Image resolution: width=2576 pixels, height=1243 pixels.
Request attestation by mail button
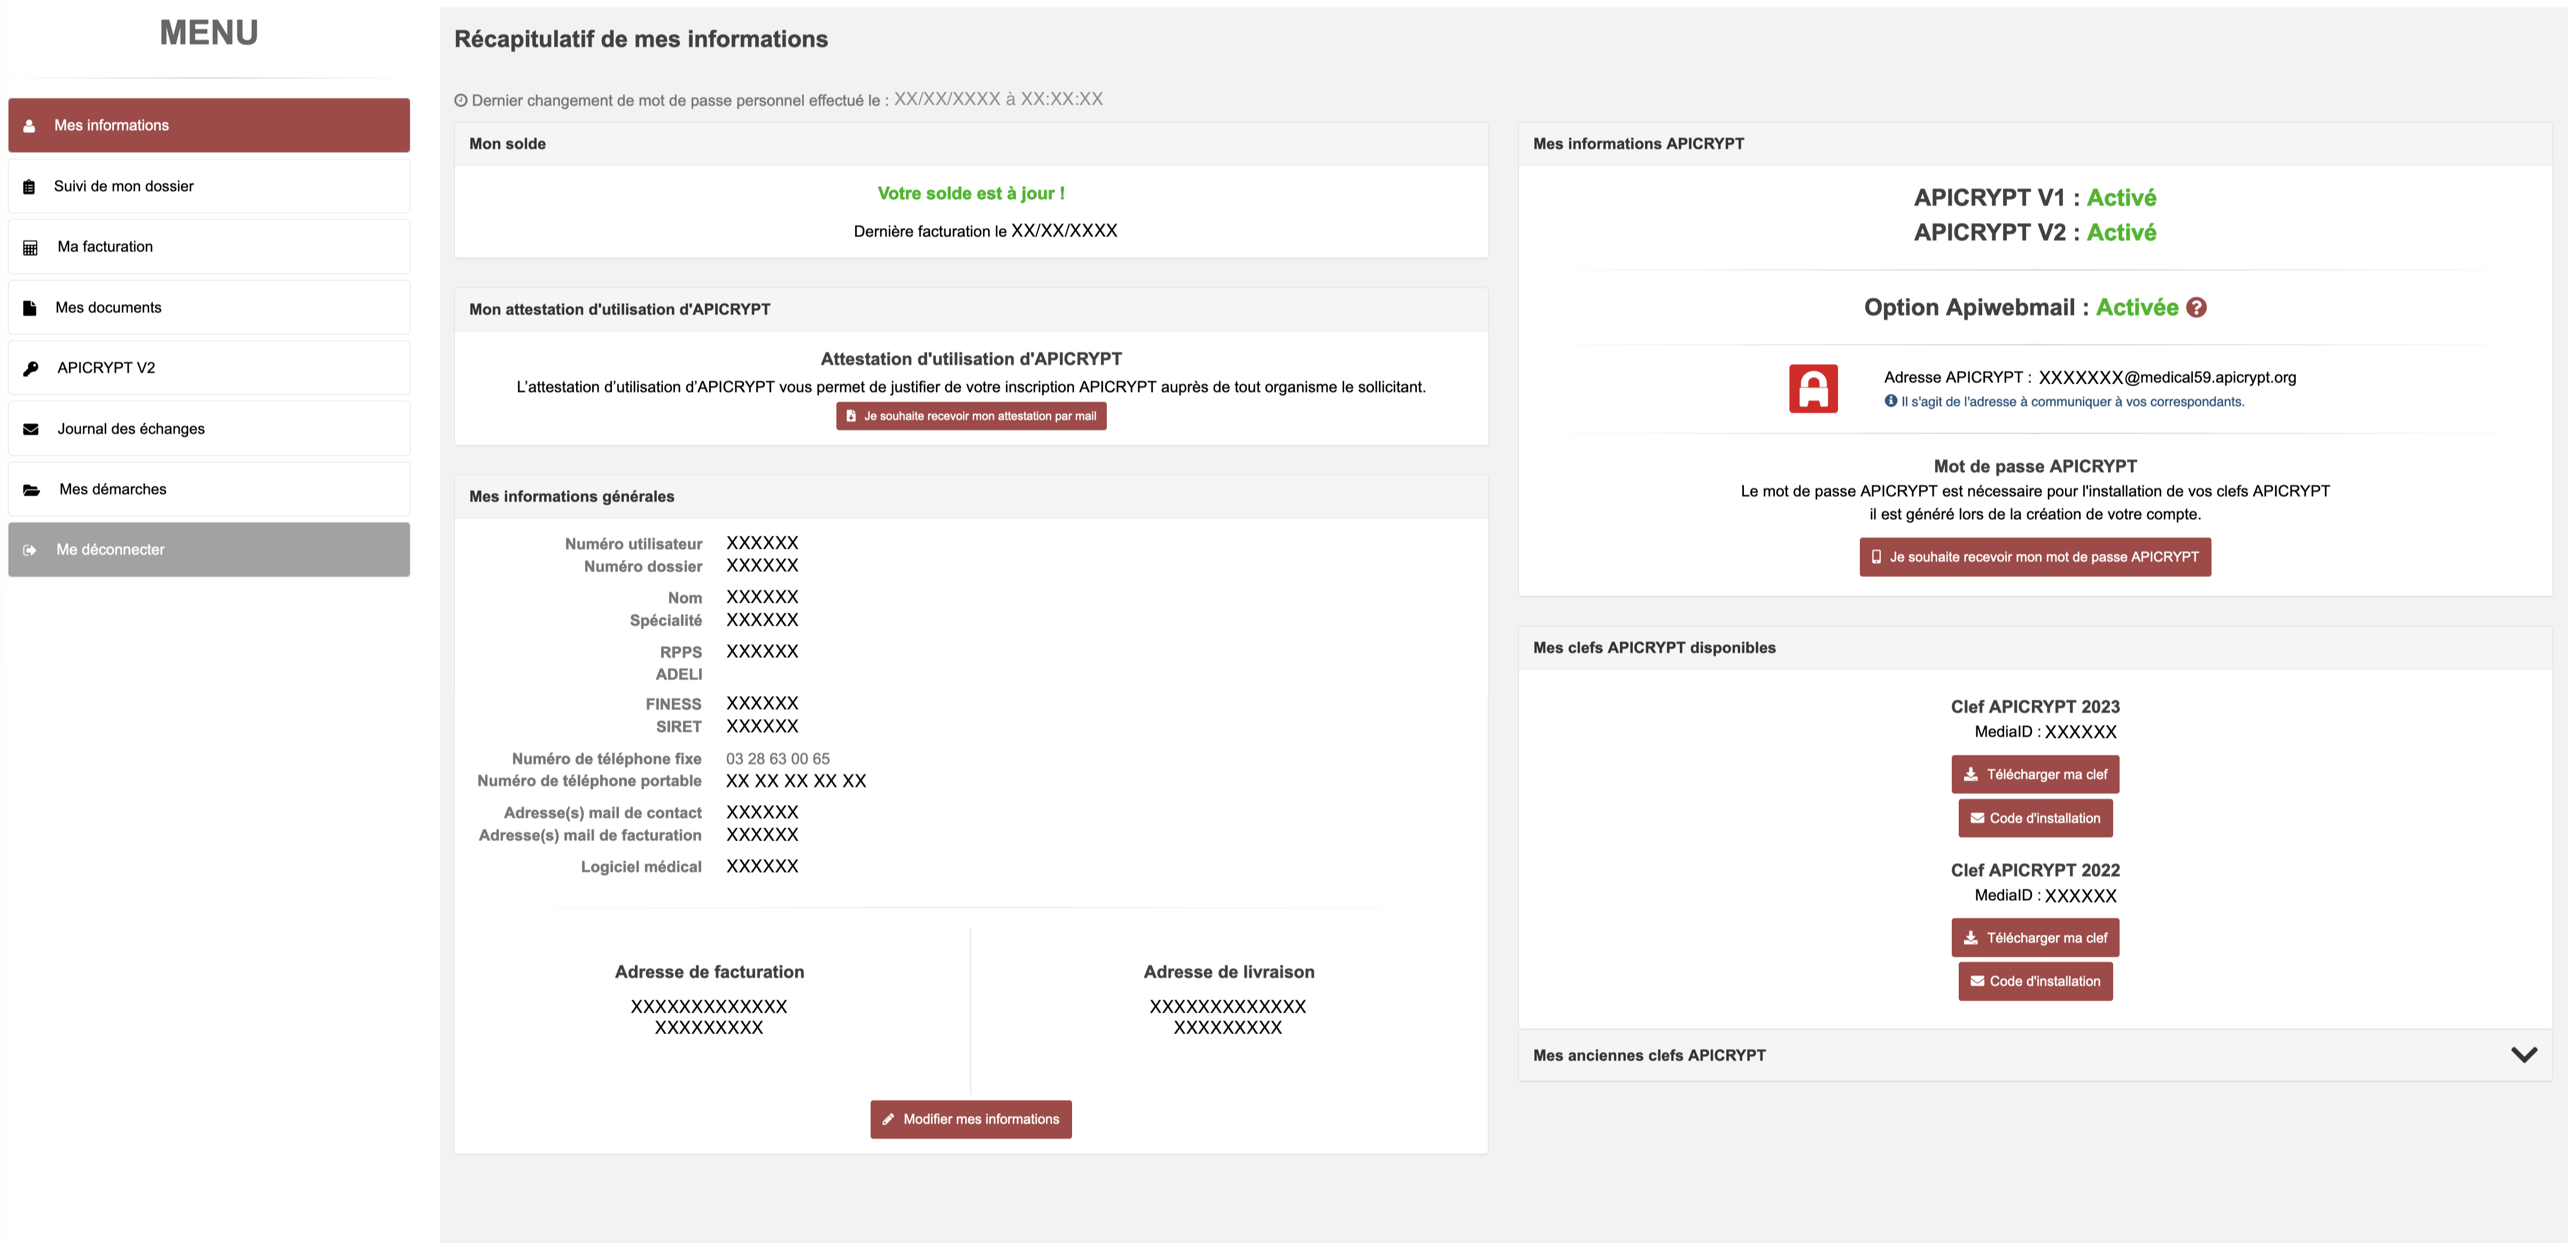click(971, 416)
